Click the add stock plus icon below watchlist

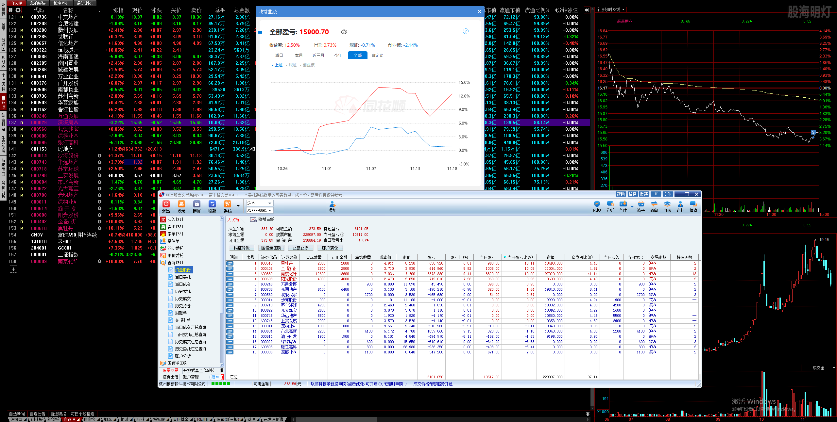click(13, 269)
